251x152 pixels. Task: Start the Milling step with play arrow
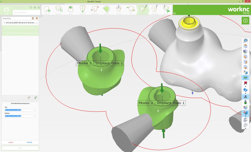tap(166, 9)
